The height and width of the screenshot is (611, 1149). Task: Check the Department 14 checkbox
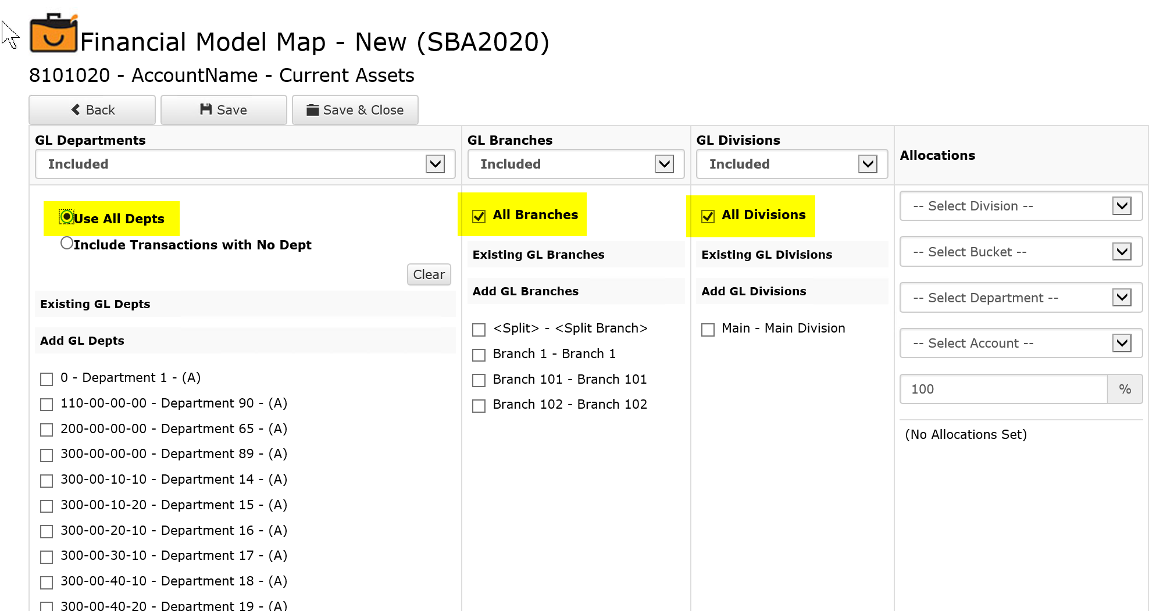47,481
